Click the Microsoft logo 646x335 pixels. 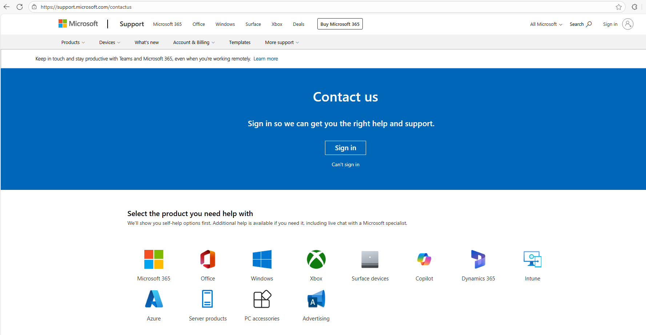click(x=78, y=24)
